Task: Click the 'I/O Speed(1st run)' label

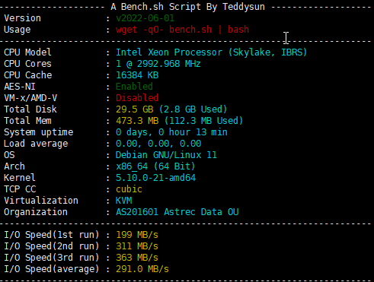Action: 52,235
